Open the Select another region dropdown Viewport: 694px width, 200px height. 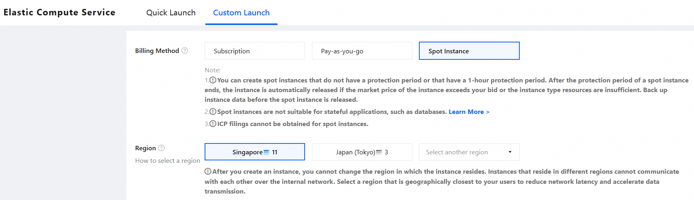pyautogui.click(x=469, y=152)
